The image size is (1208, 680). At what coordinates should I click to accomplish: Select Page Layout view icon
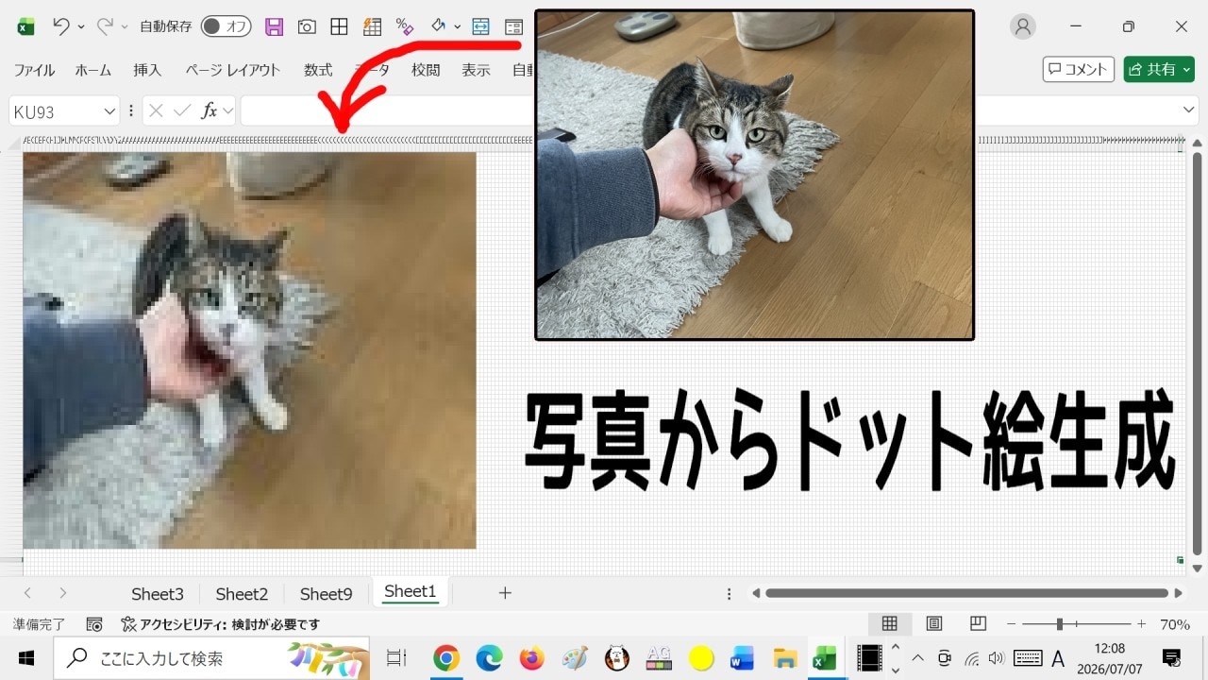point(934,624)
